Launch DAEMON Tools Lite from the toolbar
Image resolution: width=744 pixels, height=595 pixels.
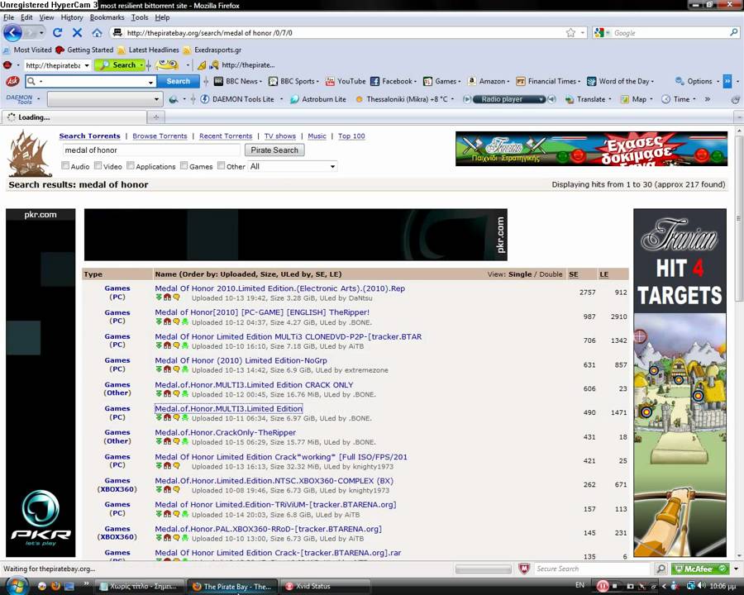pos(237,99)
